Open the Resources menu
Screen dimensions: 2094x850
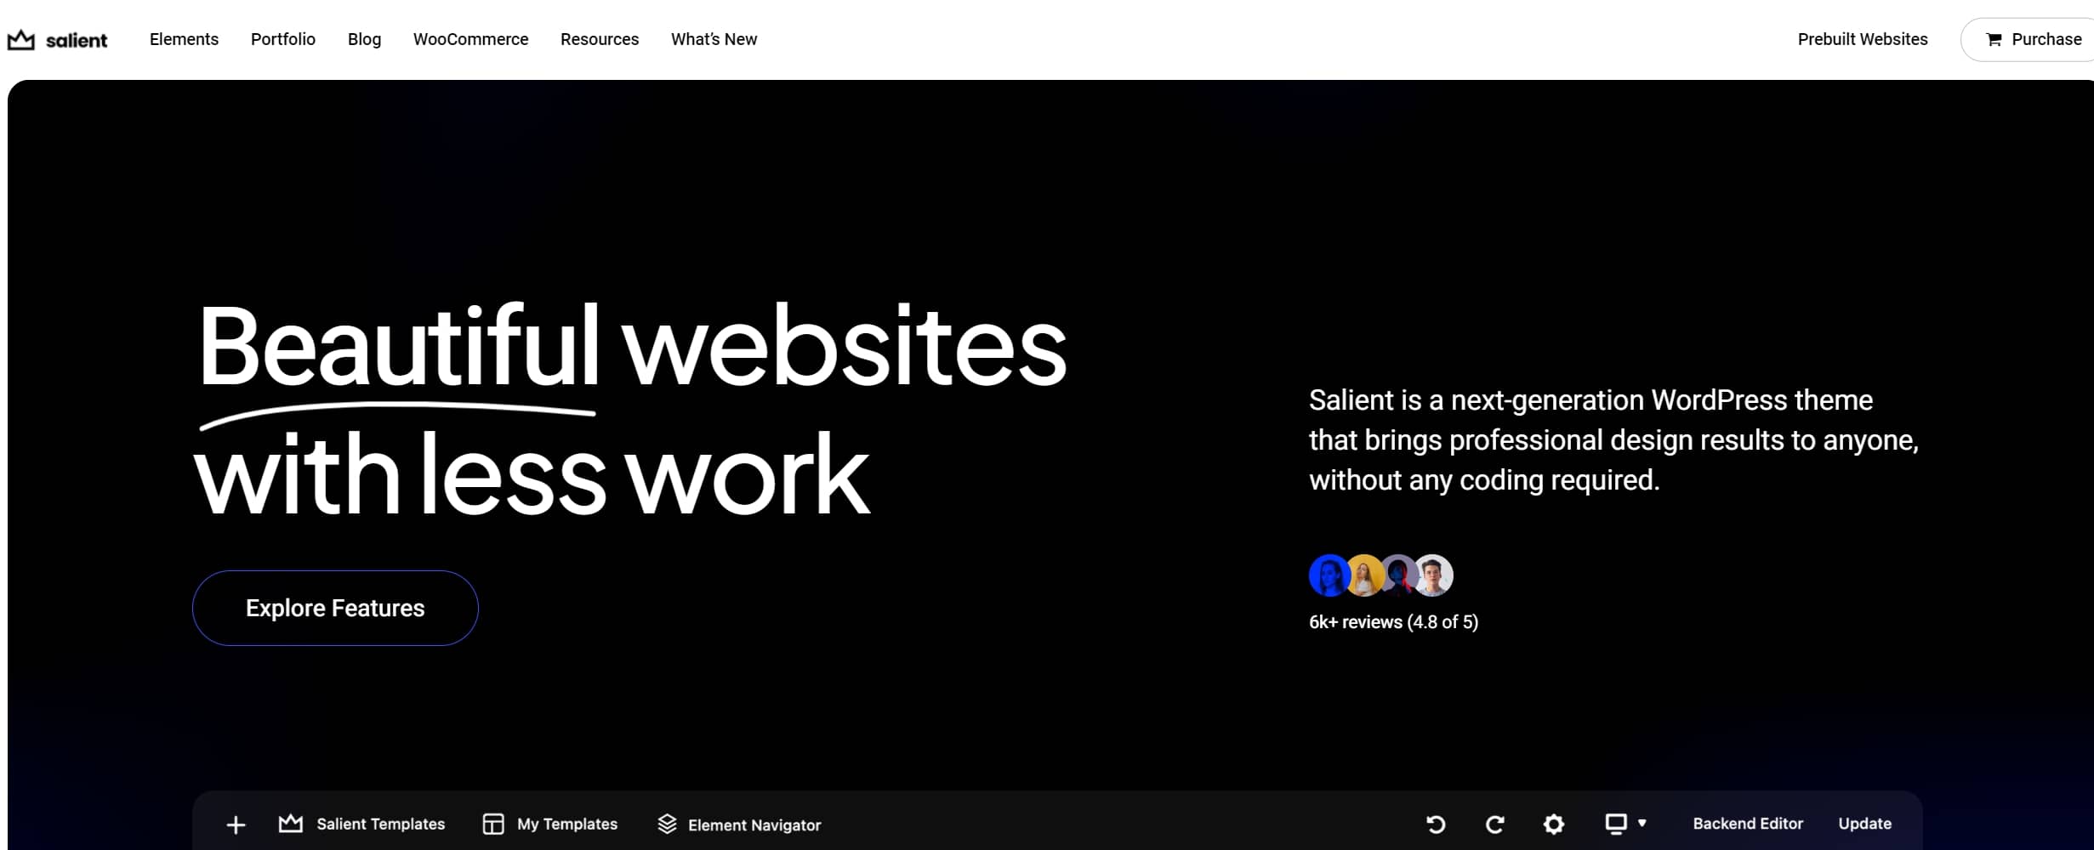pos(599,39)
